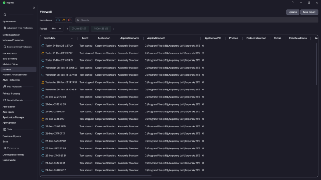Click warning icon for 27-Dec-23 11:42:17 event
Screen dimensions: 321x180
(x=43, y=119)
